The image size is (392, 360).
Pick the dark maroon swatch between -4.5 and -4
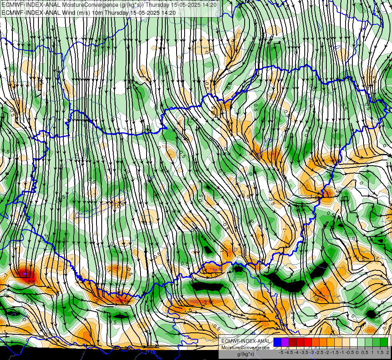pyautogui.click(x=293, y=342)
